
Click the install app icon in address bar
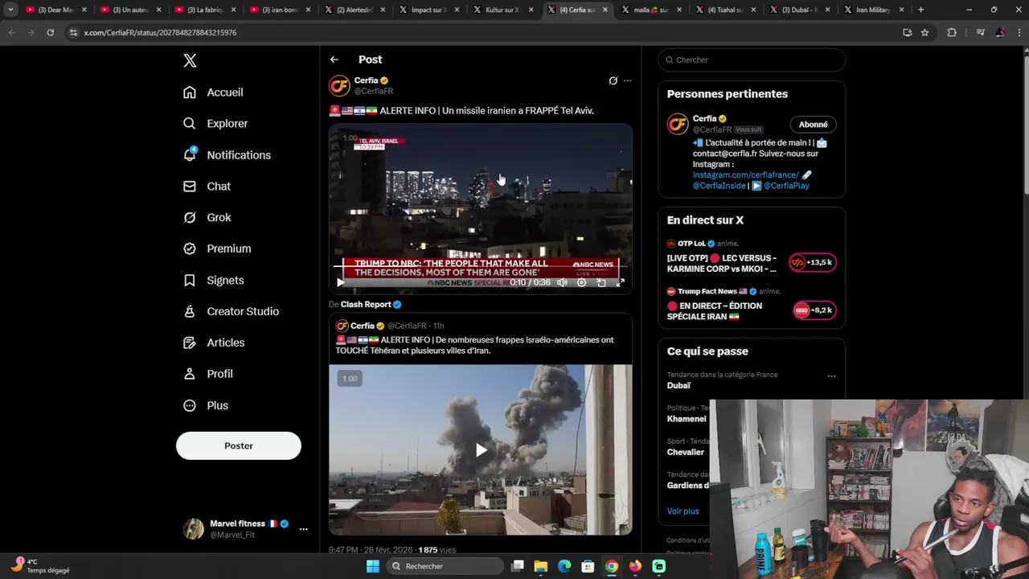(x=908, y=32)
